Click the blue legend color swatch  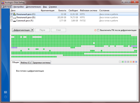136,62
